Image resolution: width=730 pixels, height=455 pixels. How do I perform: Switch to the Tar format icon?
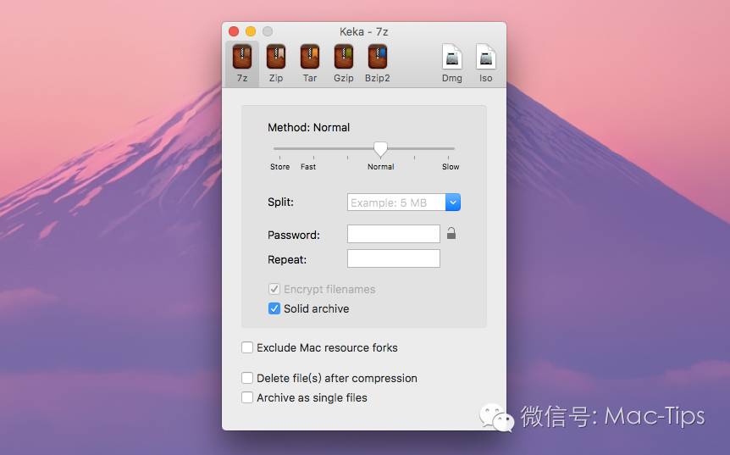click(310, 57)
